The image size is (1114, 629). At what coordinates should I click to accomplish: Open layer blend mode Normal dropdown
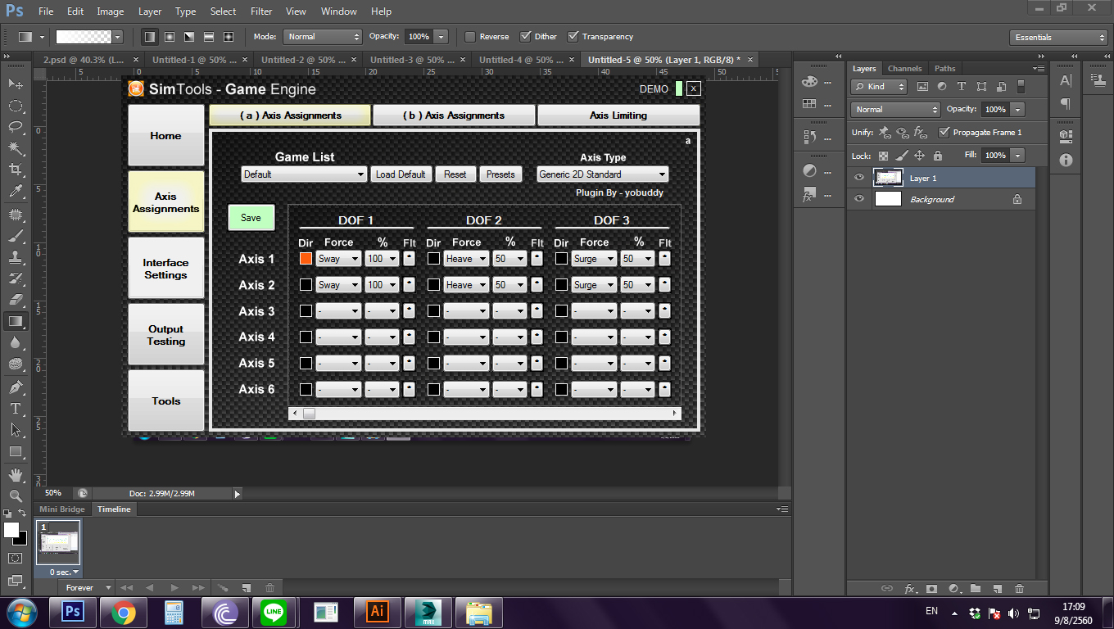click(895, 110)
